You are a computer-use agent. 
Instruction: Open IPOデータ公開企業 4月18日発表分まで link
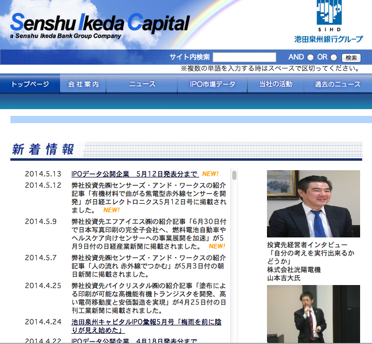pyautogui.click(x=134, y=341)
